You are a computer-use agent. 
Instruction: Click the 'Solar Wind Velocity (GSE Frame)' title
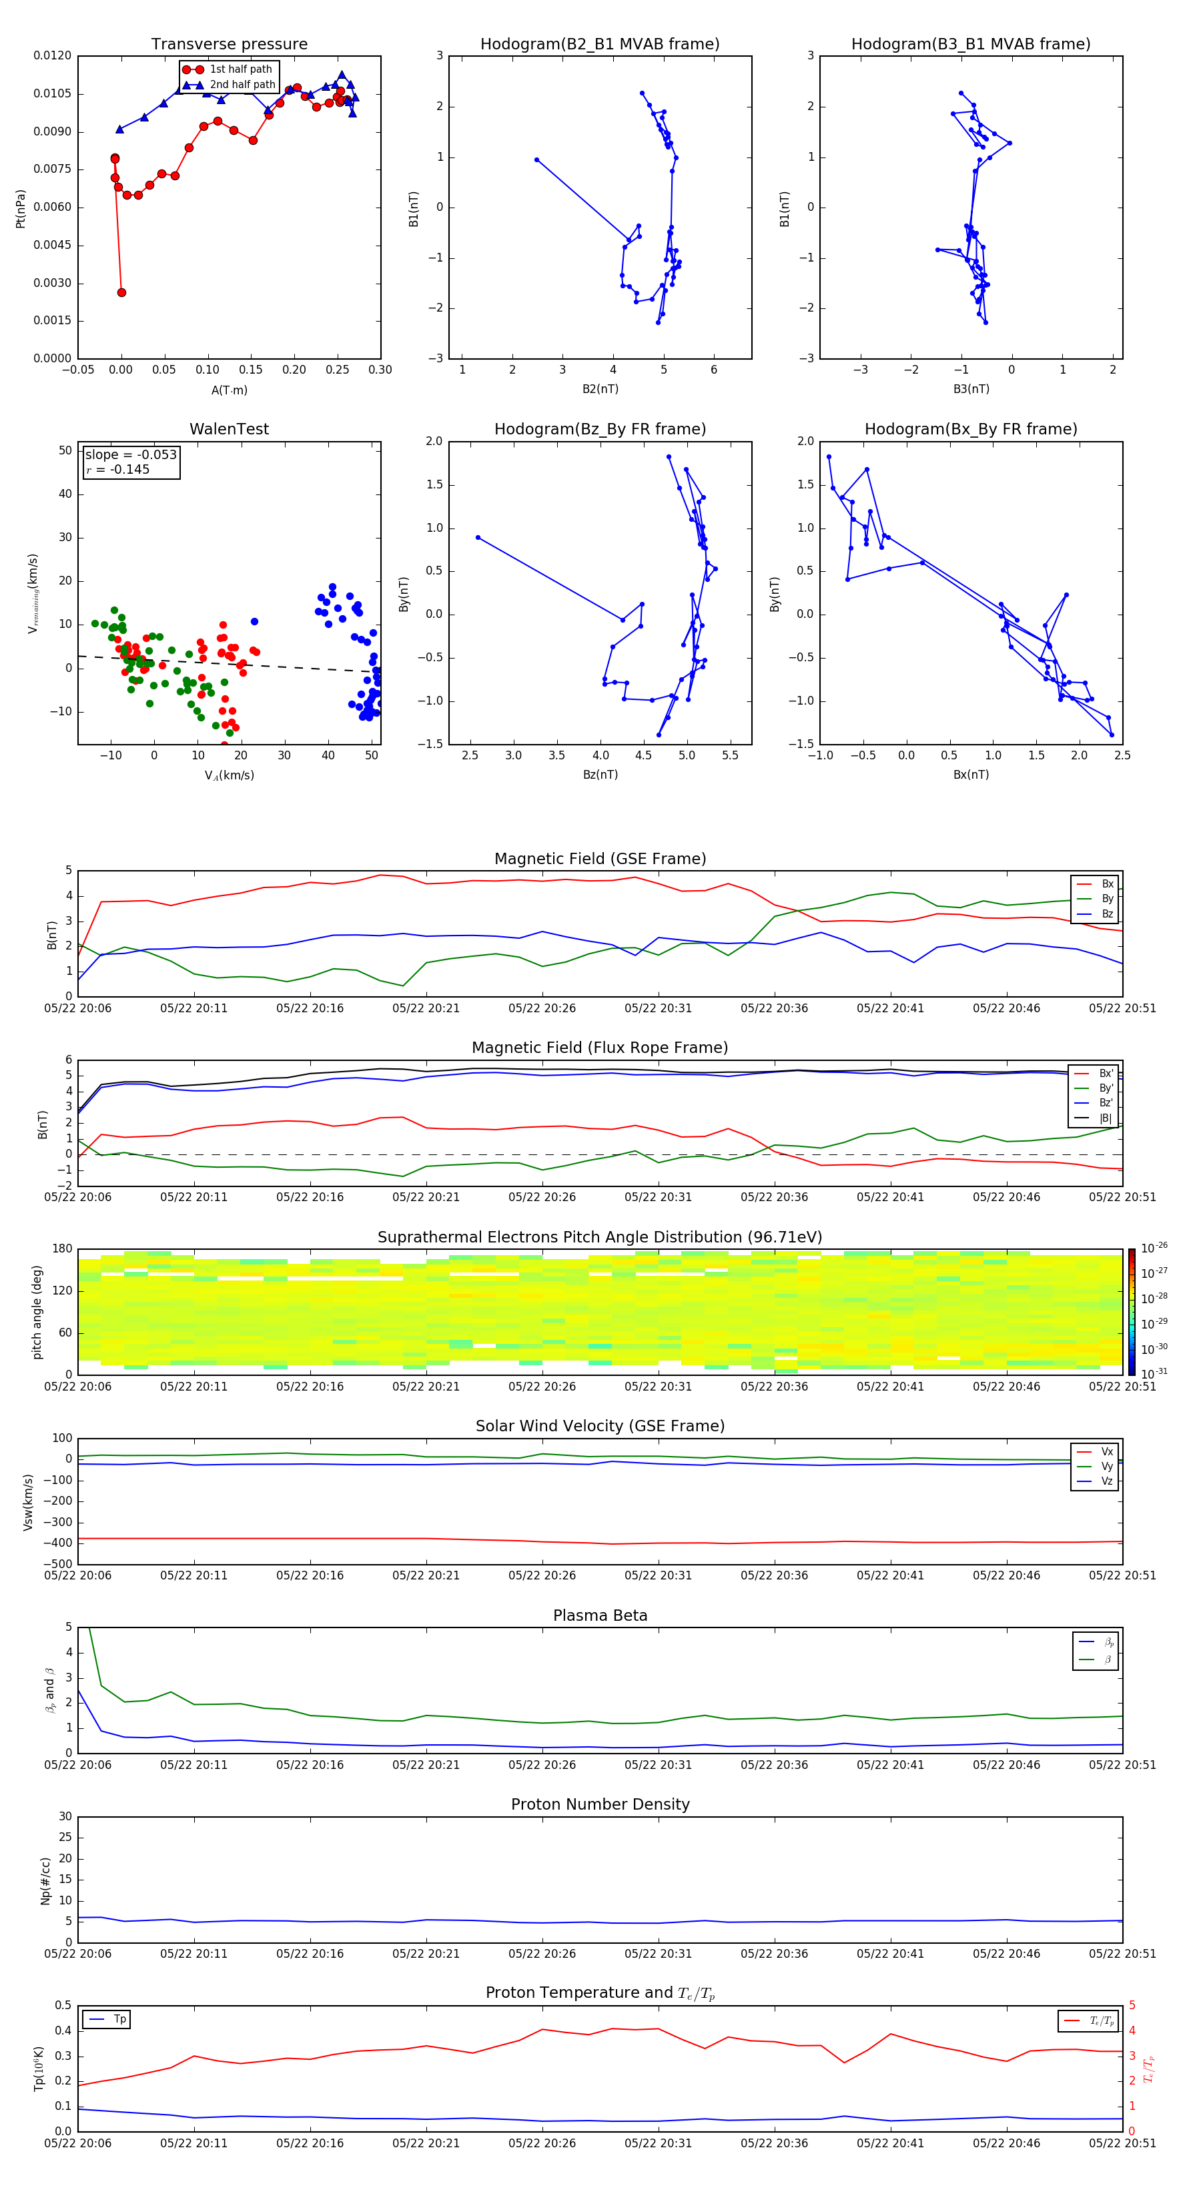[600, 1426]
